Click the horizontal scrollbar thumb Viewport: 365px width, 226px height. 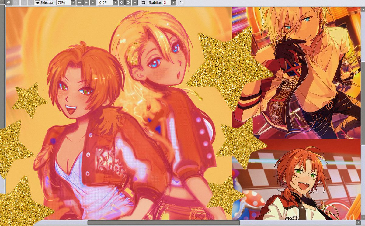pyautogui.click(x=163, y=223)
